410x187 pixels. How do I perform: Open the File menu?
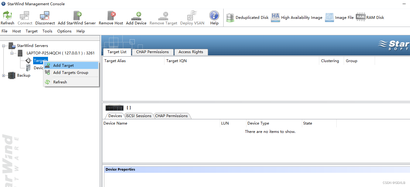tap(4, 31)
